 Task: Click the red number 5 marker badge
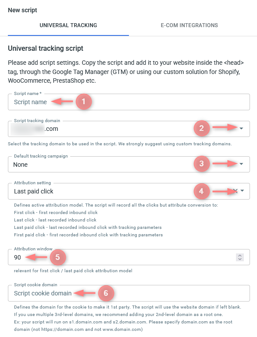click(57, 257)
